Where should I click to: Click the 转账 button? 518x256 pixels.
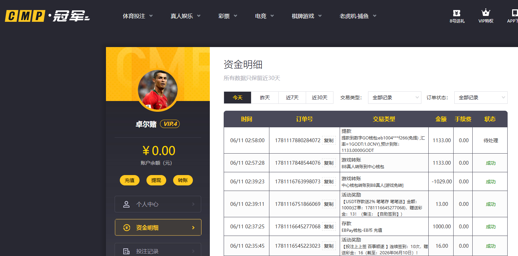click(183, 180)
